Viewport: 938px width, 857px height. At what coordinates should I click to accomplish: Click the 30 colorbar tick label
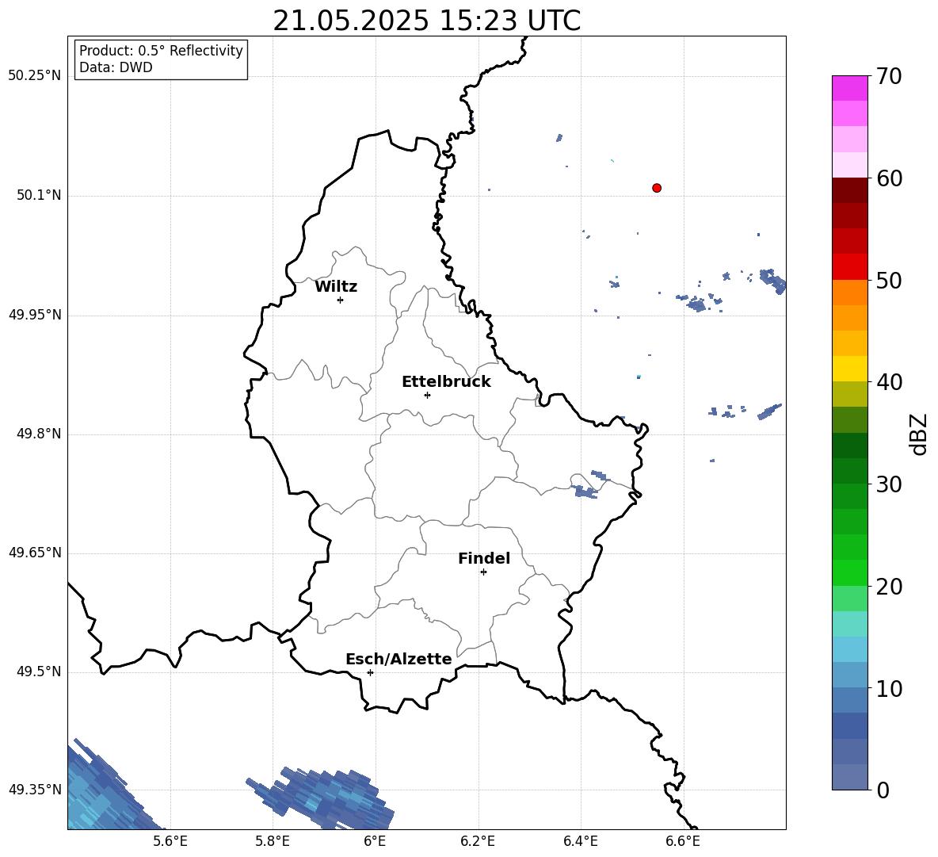[889, 484]
